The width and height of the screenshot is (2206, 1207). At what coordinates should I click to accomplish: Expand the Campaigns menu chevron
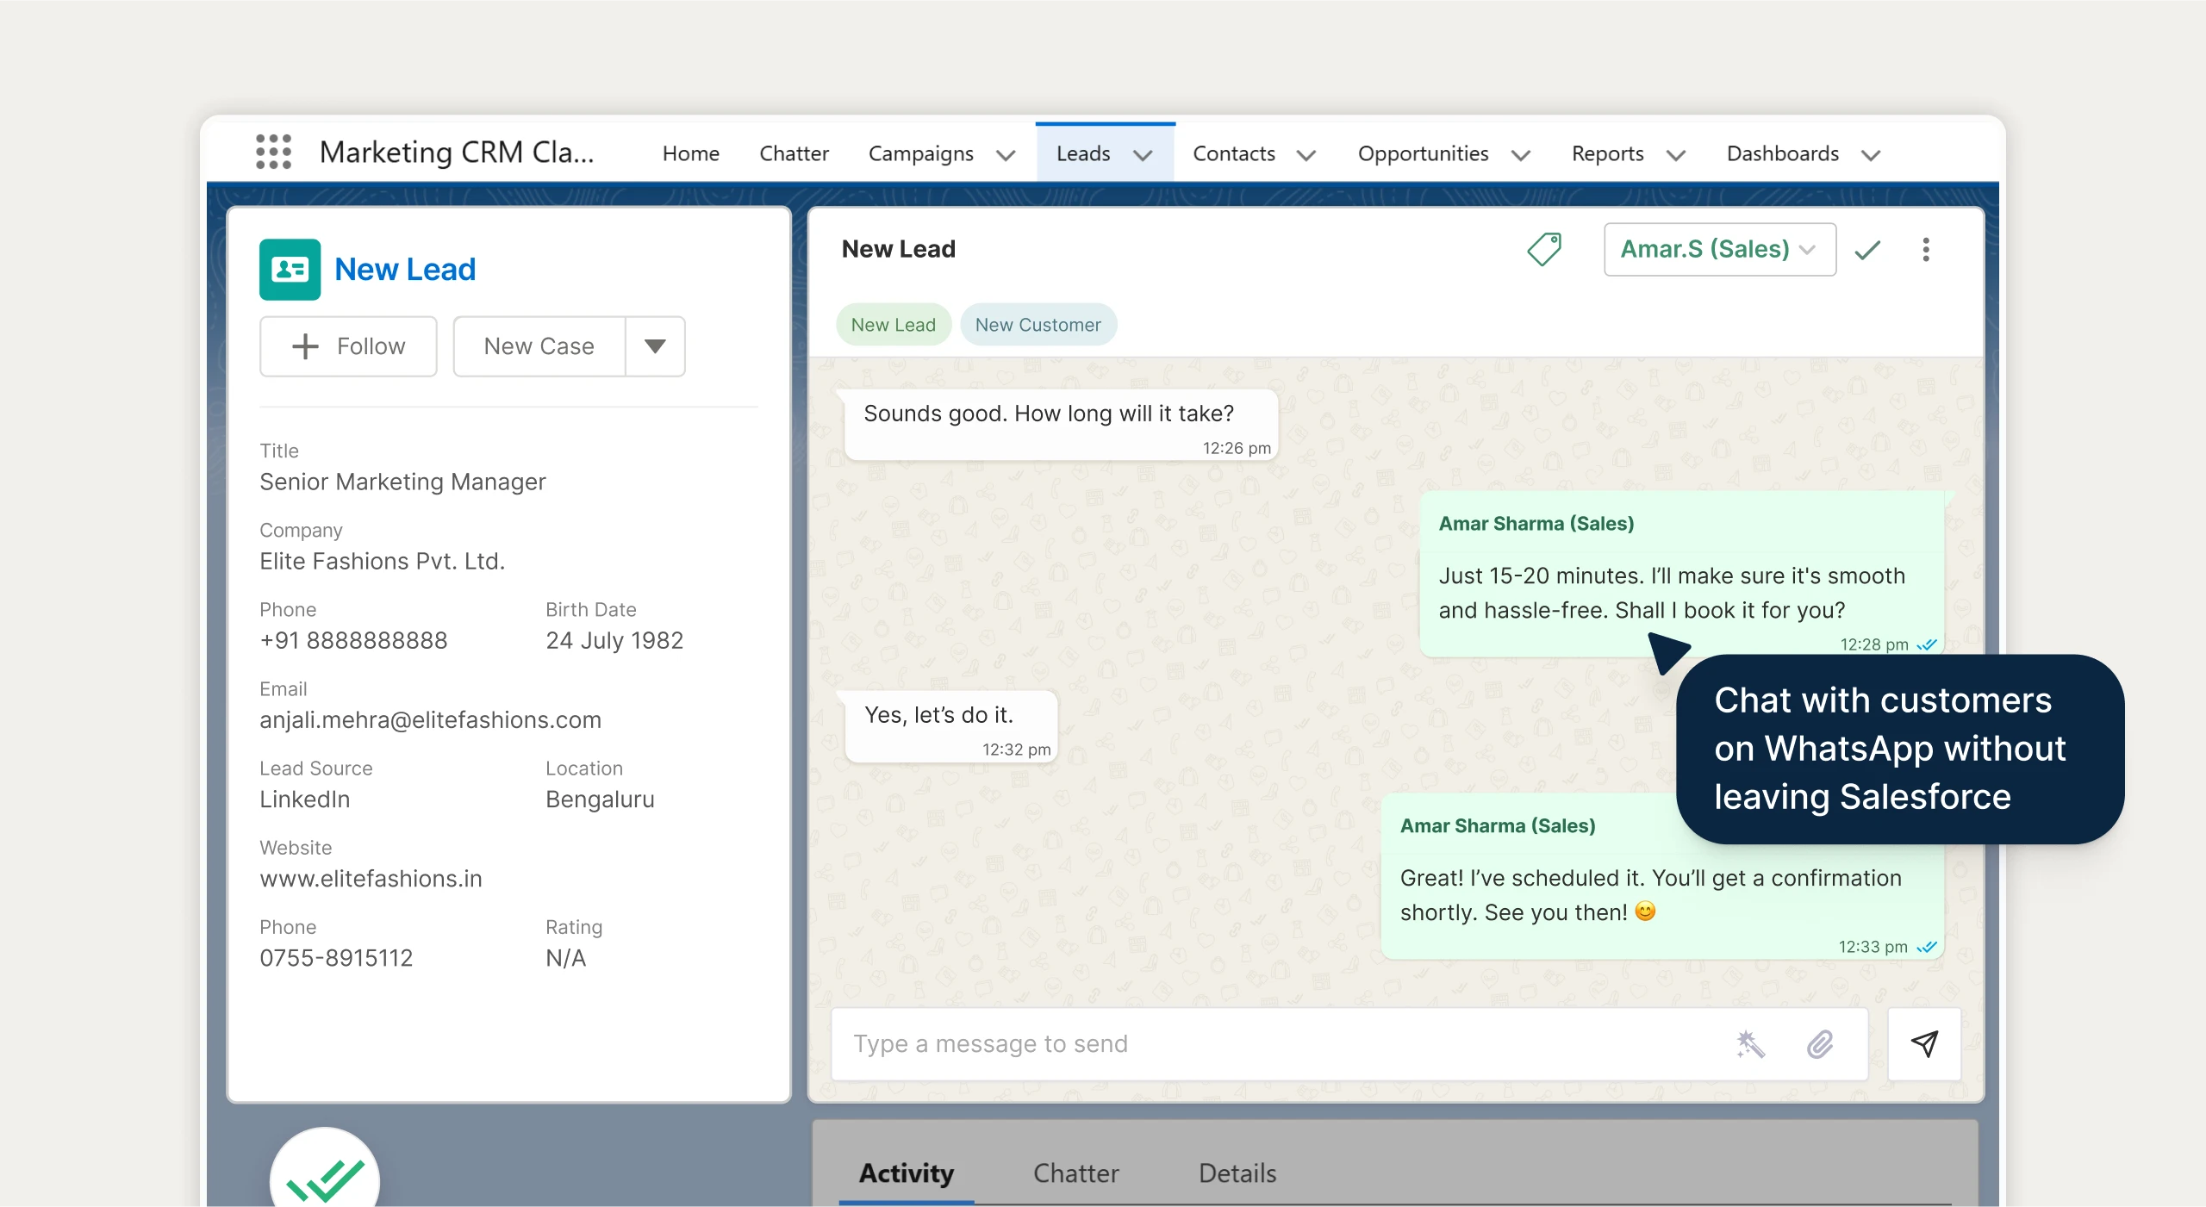coord(1006,155)
